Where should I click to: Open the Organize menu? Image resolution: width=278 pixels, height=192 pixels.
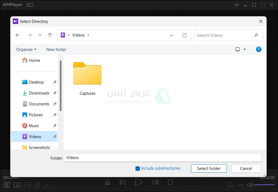(x=26, y=49)
